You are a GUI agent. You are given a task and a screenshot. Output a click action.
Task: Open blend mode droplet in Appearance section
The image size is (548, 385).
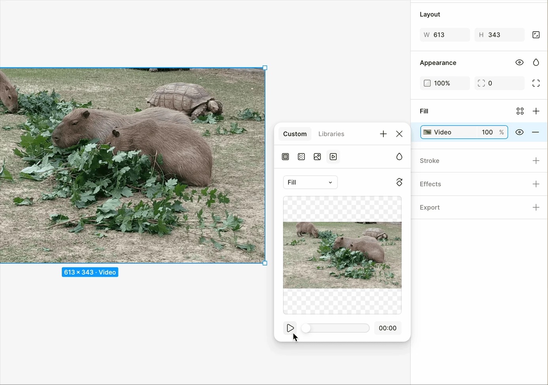click(x=536, y=63)
